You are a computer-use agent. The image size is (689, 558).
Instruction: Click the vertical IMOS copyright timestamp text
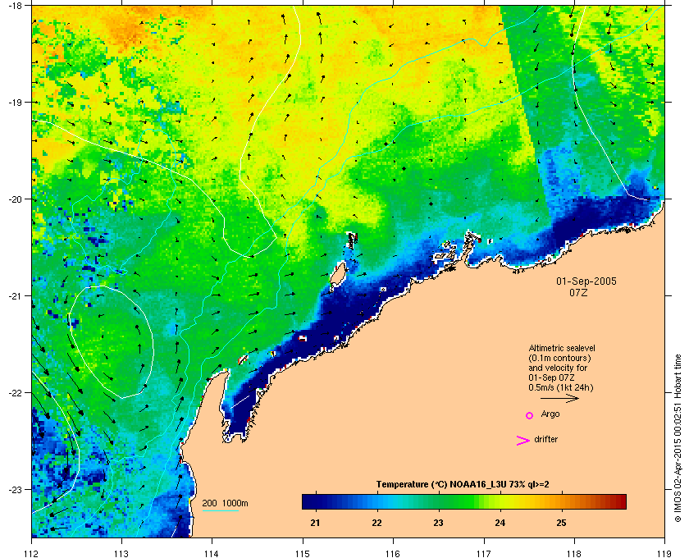click(678, 439)
